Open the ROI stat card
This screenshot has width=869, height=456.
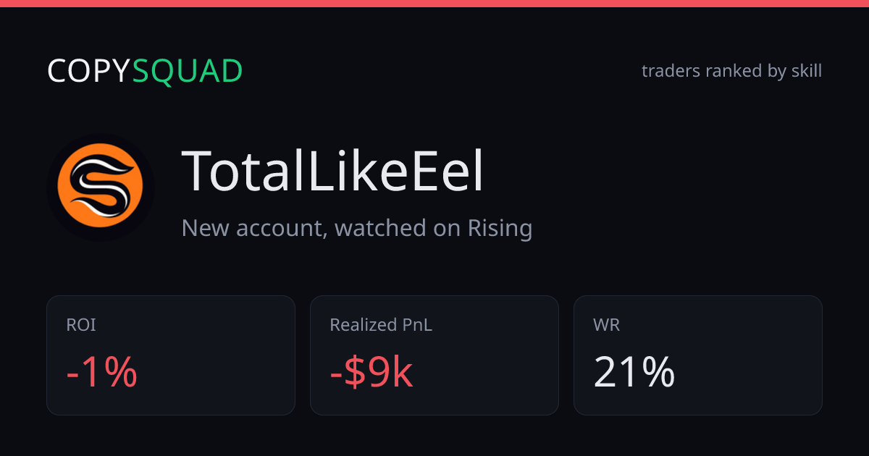pos(171,355)
